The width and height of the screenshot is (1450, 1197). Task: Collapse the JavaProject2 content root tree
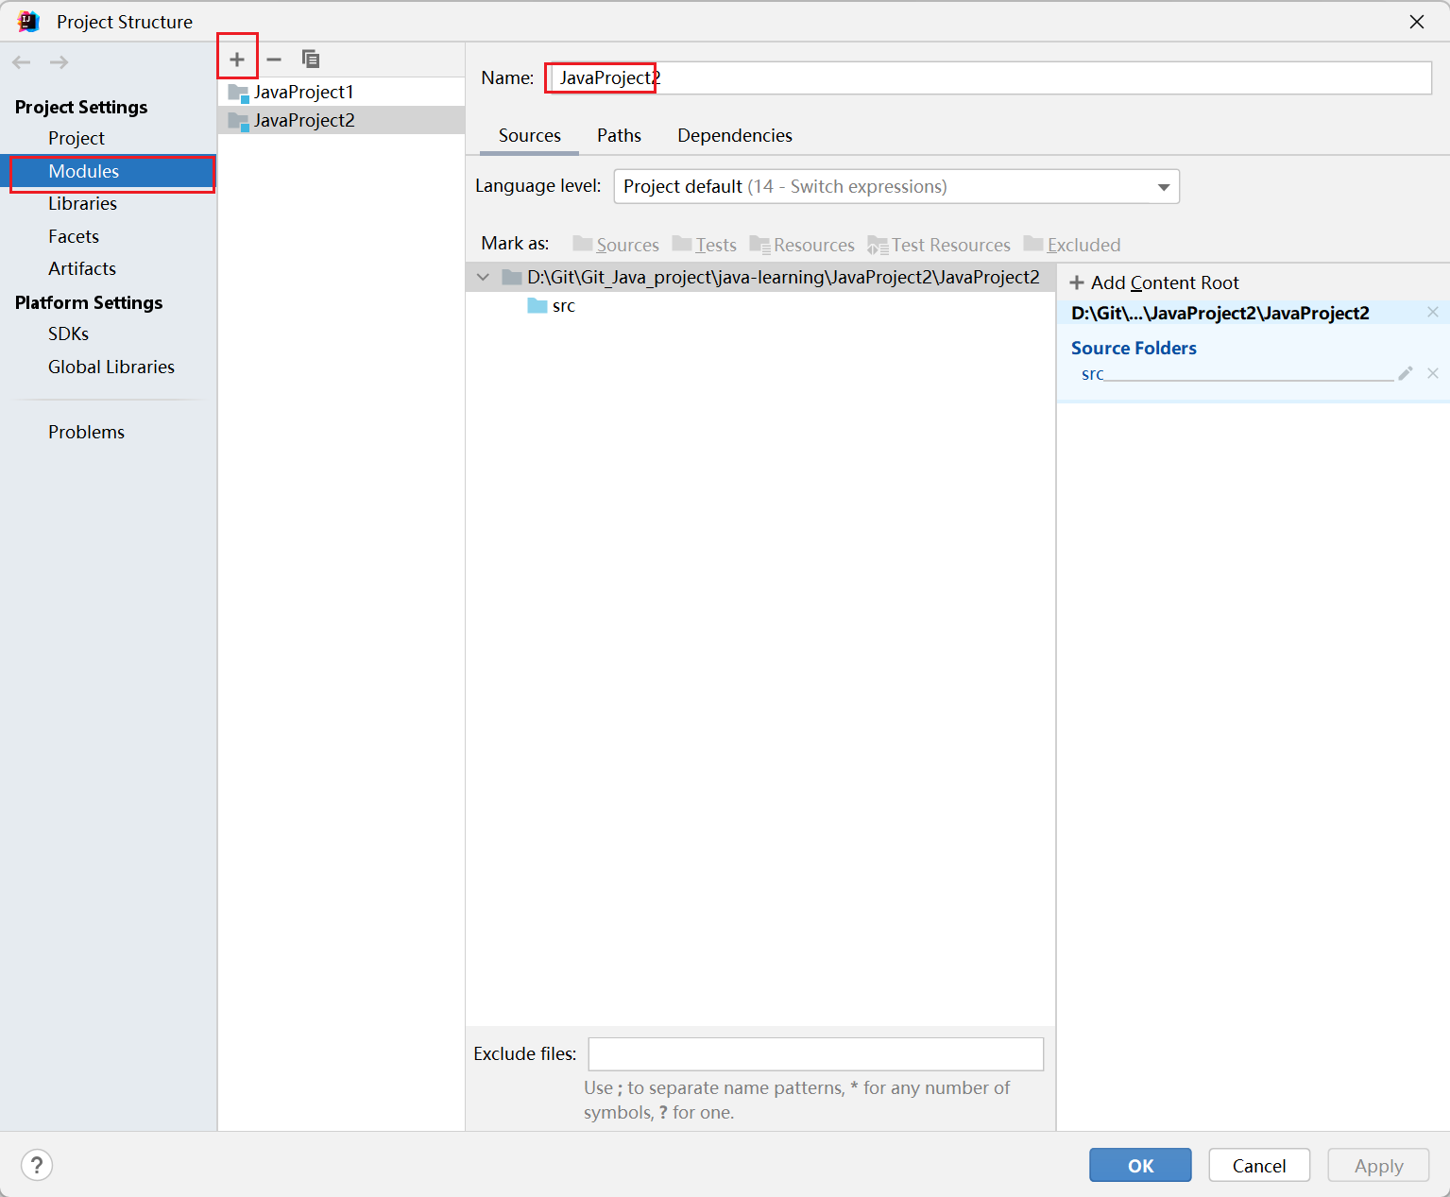(x=484, y=277)
